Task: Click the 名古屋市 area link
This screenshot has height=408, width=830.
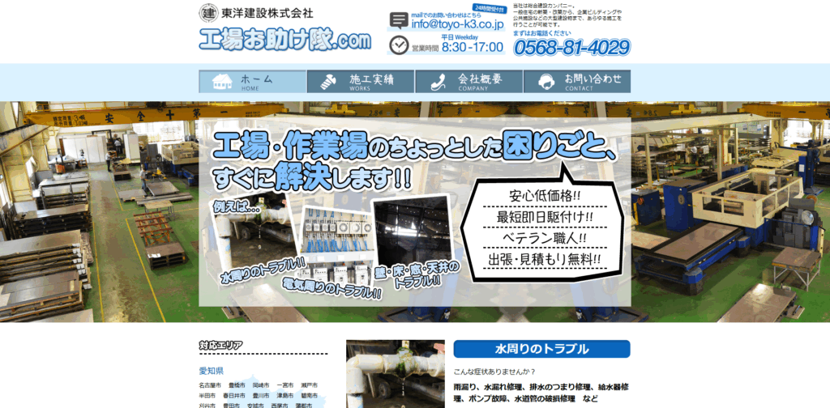Action: click(x=211, y=385)
